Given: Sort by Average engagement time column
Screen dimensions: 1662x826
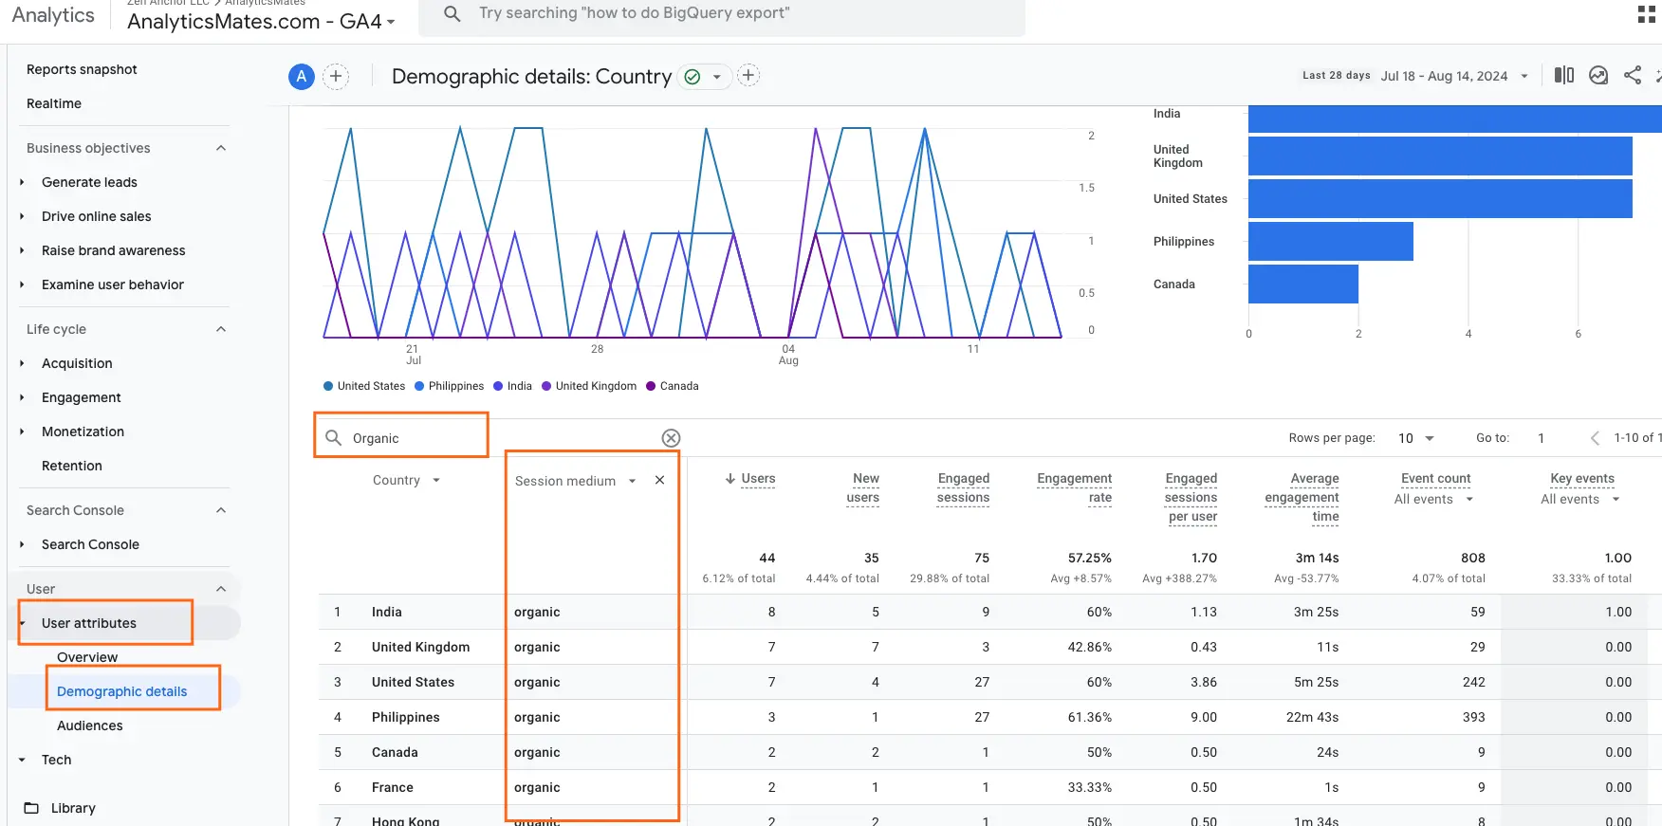Looking at the screenshot, I should pos(1302,498).
